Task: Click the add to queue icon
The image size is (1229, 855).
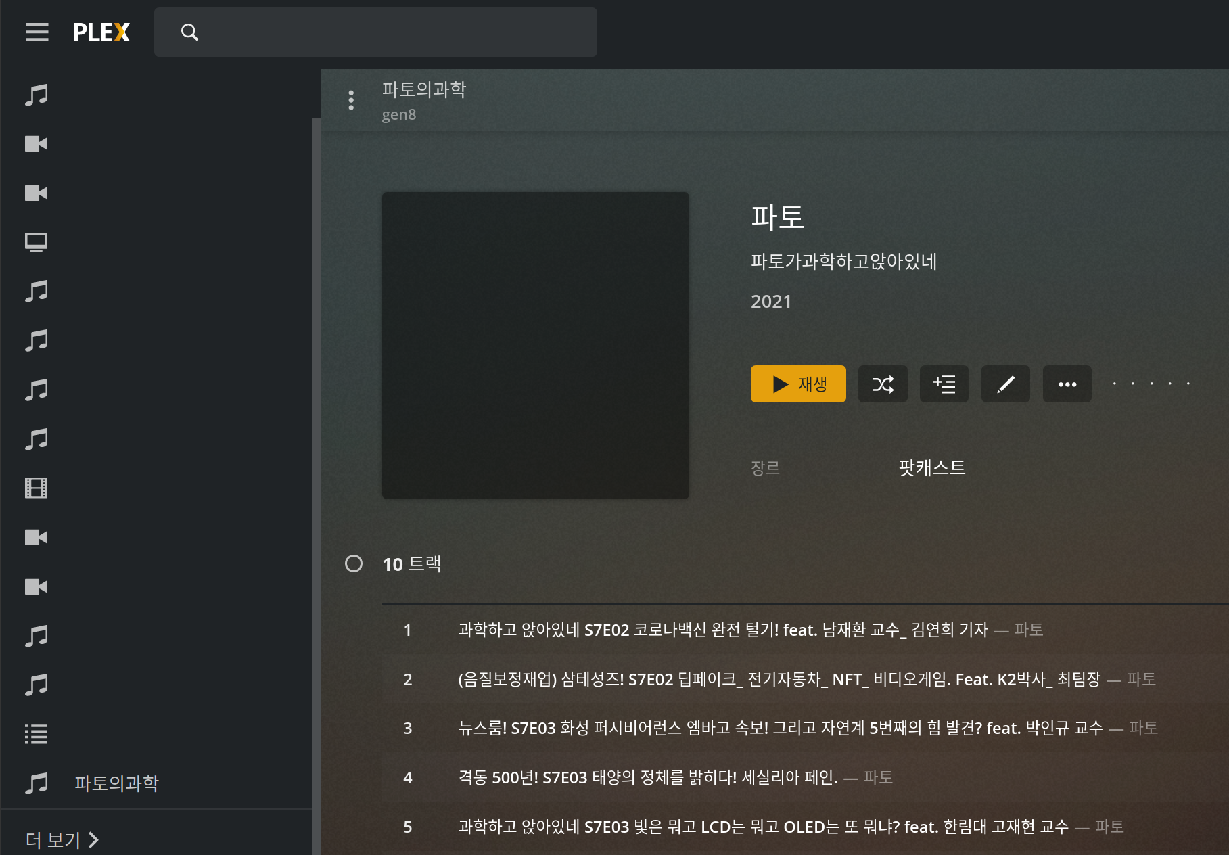Action: click(x=944, y=384)
